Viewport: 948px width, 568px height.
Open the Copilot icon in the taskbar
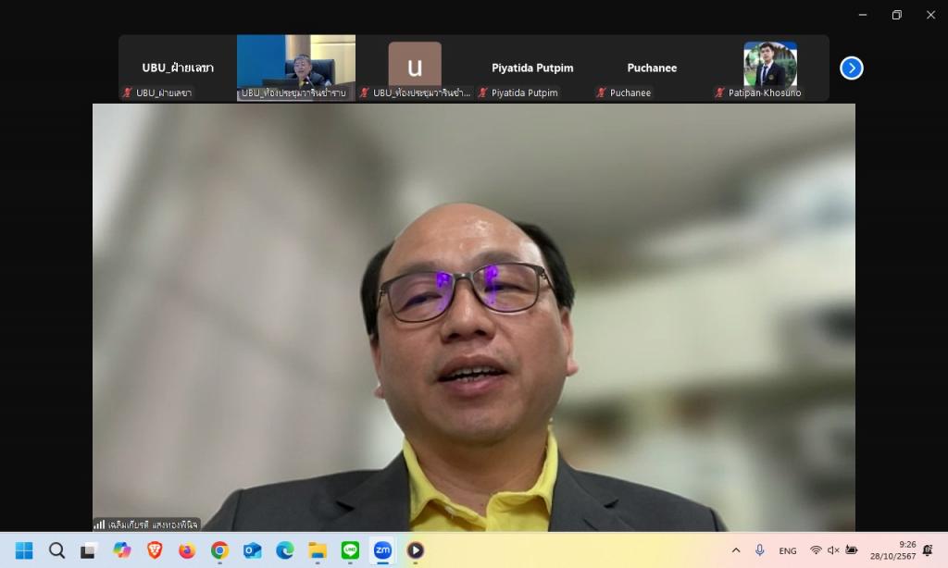click(x=121, y=550)
